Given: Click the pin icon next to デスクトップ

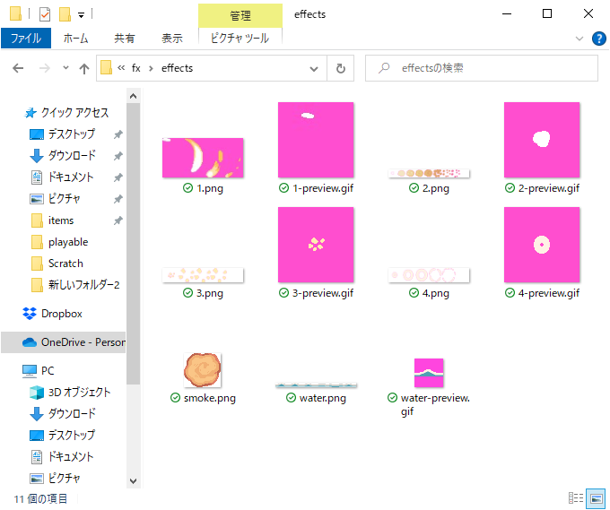Looking at the screenshot, I should click(x=118, y=134).
